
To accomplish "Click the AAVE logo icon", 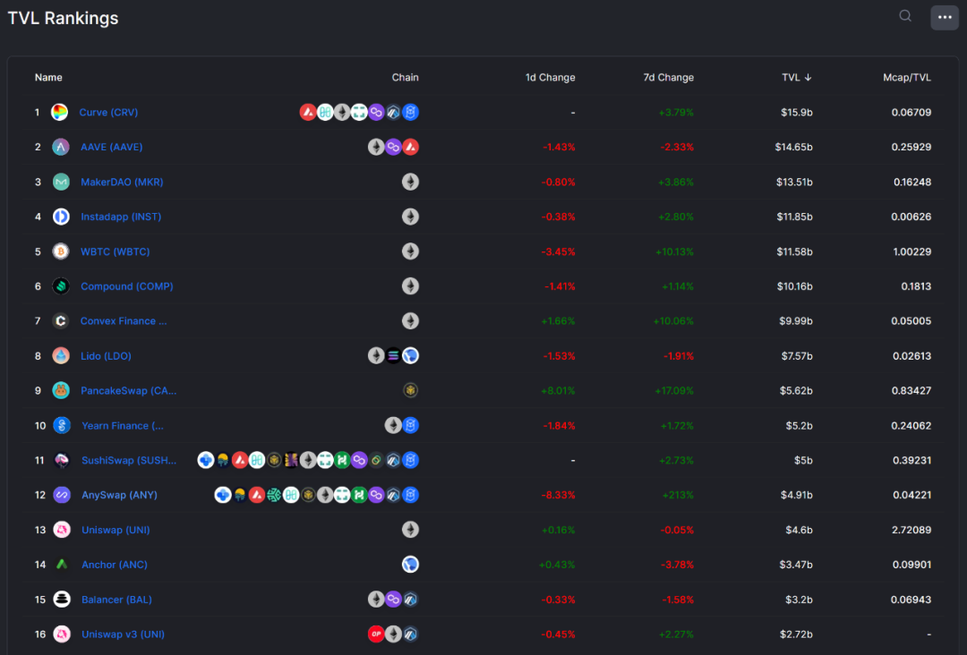I will (61, 147).
